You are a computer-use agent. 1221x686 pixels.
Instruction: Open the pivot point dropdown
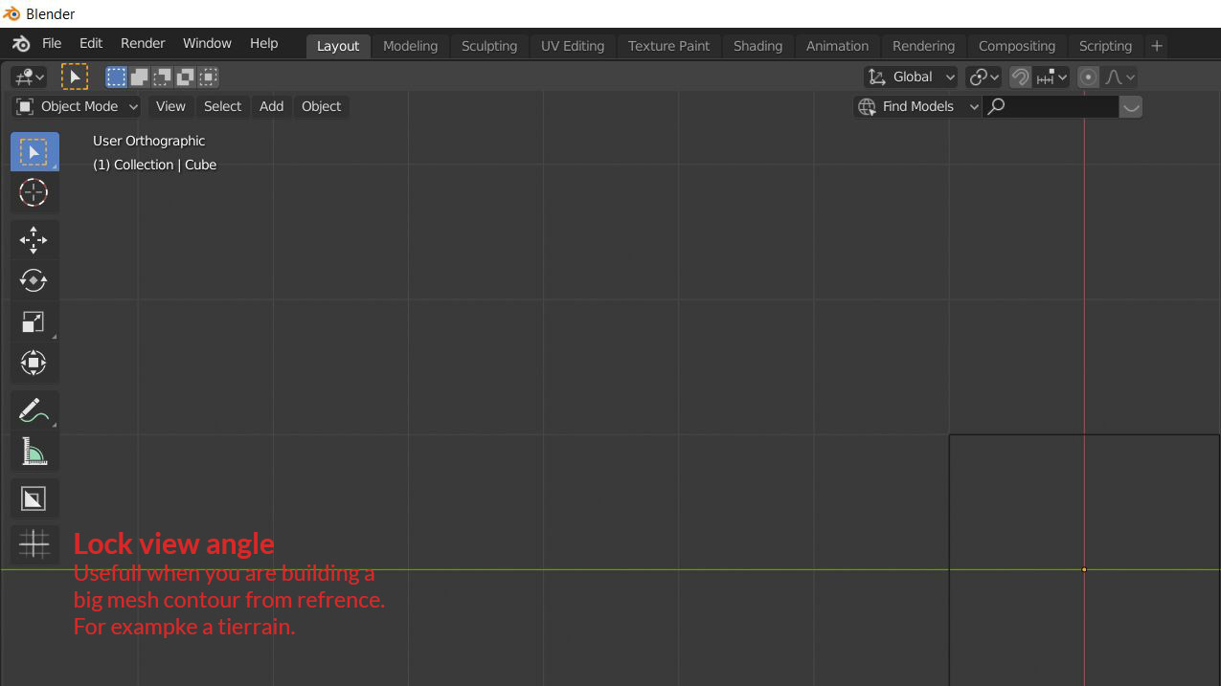click(984, 77)
